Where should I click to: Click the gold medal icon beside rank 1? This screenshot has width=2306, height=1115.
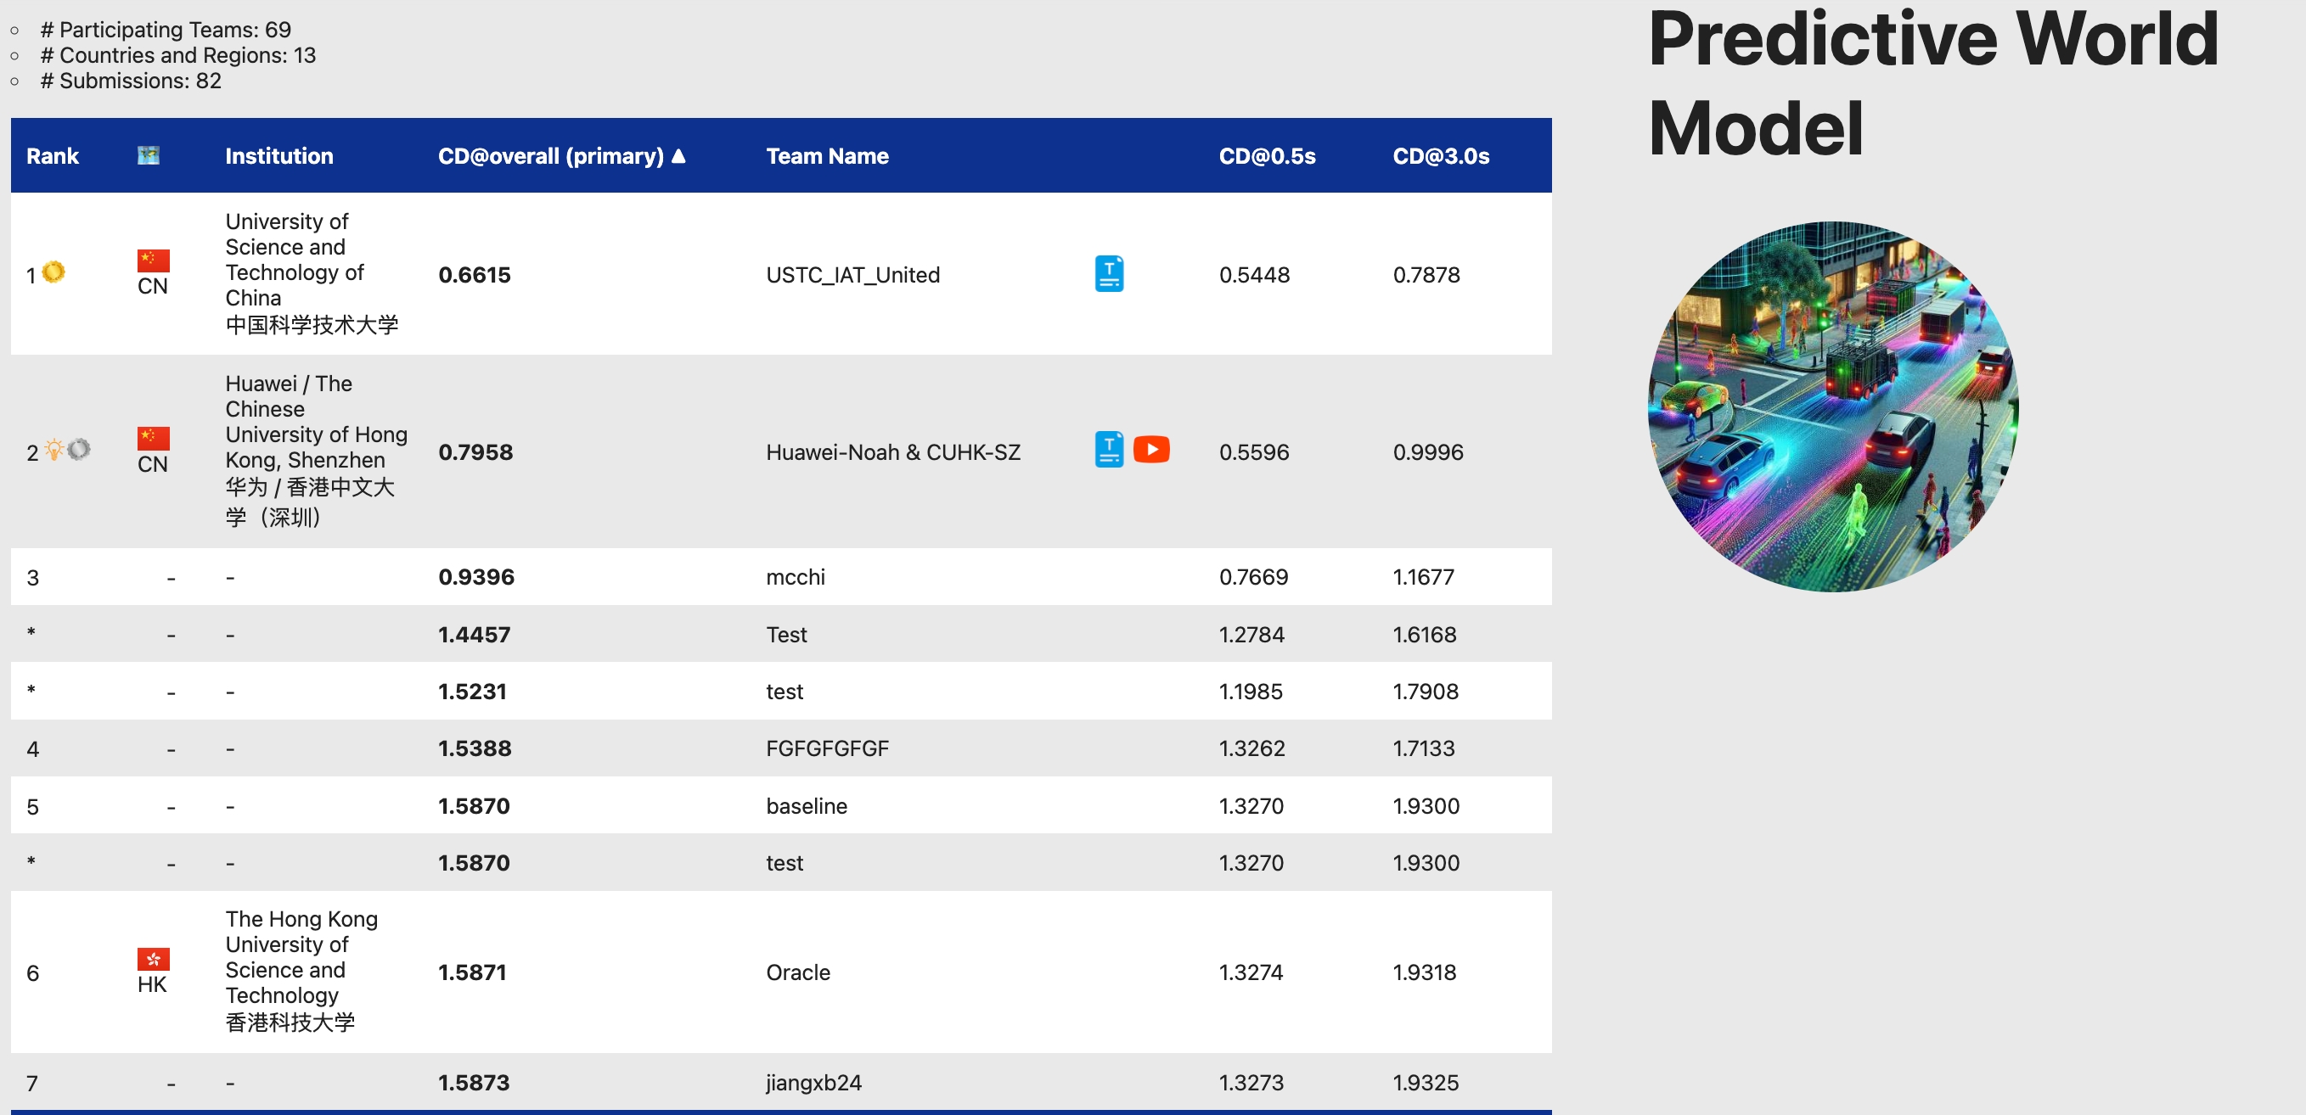pyautogui.click(x=53, y=272)
